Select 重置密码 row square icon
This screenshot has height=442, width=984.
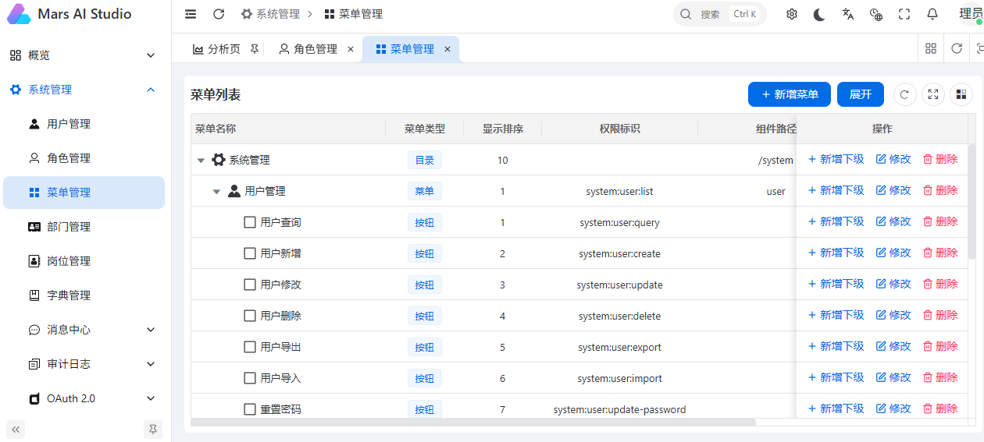coord(250,409)
